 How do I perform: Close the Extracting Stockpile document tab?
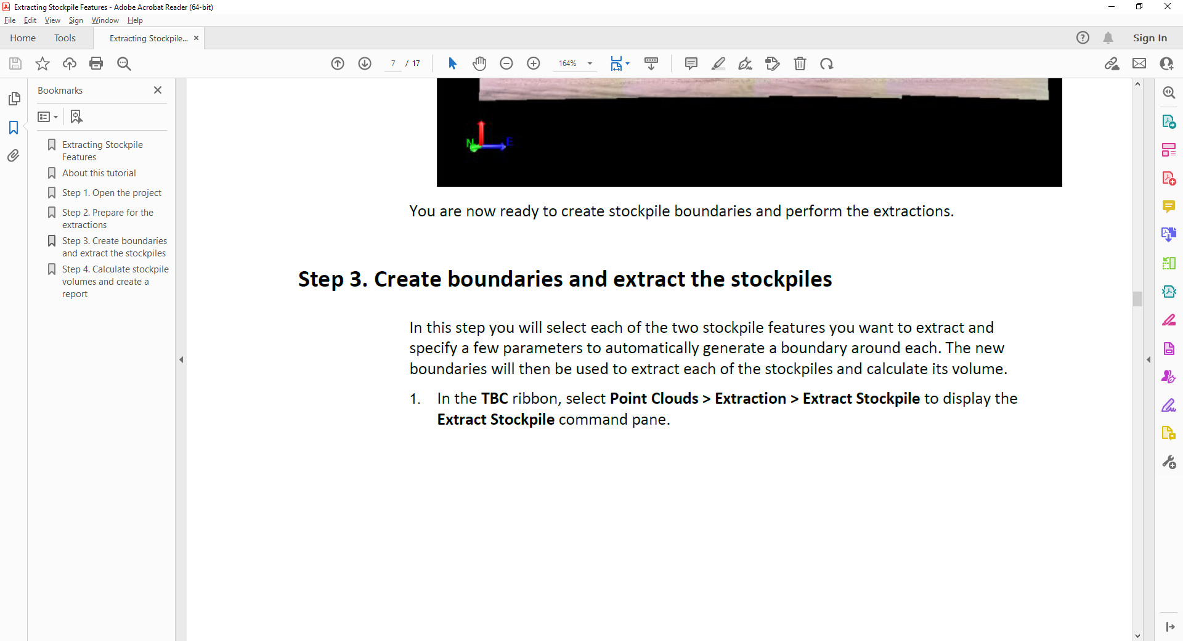click(197, 38)
